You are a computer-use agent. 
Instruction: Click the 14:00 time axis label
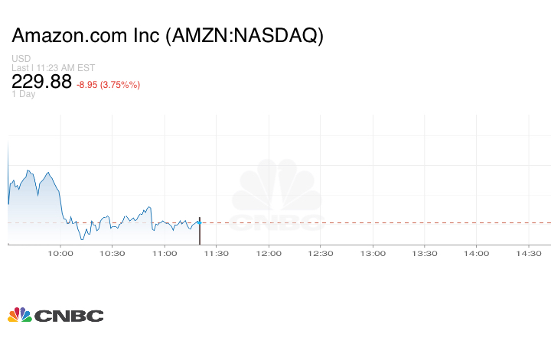(x=477, y=254)
